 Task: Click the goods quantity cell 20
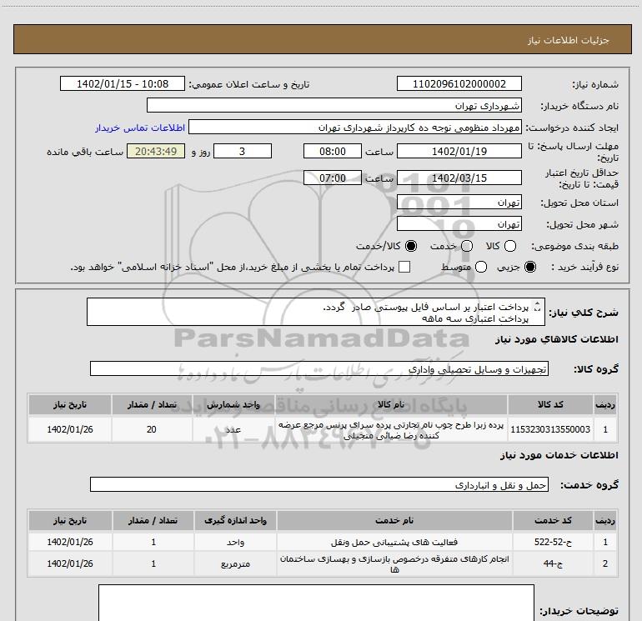coord(152,429)
